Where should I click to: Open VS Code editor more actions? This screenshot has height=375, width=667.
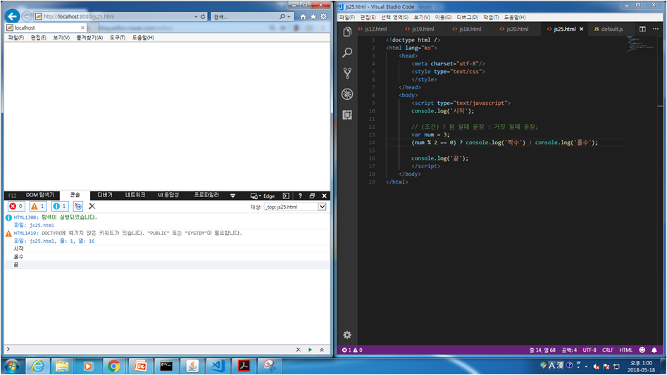(656, 29)
